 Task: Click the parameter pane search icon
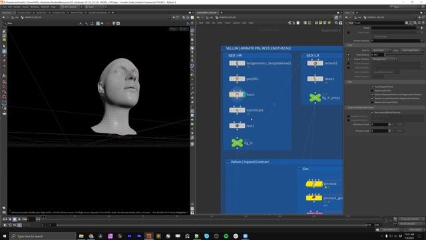point(415,23)
